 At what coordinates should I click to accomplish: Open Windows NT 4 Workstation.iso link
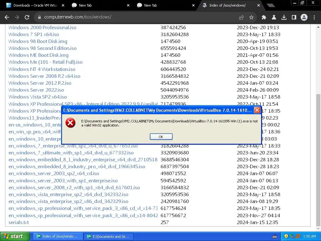point(42,69)
